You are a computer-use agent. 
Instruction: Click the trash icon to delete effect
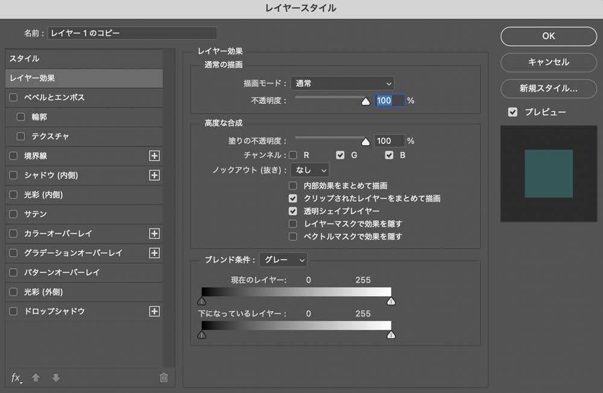163,377
